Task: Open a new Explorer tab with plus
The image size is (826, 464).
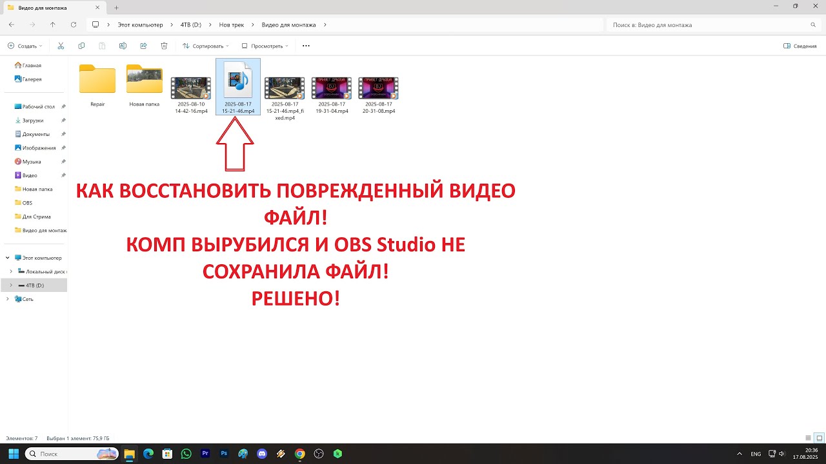Action: pyautogui.click(x=117, y=8)
